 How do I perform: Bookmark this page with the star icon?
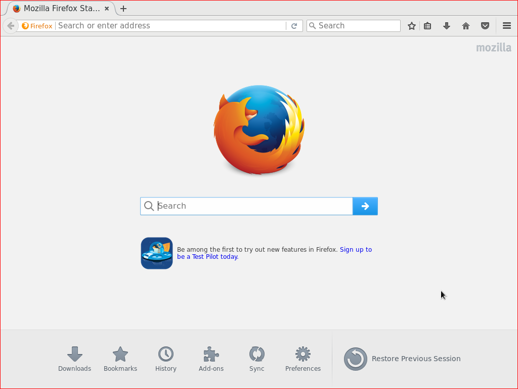click(412, 26)
